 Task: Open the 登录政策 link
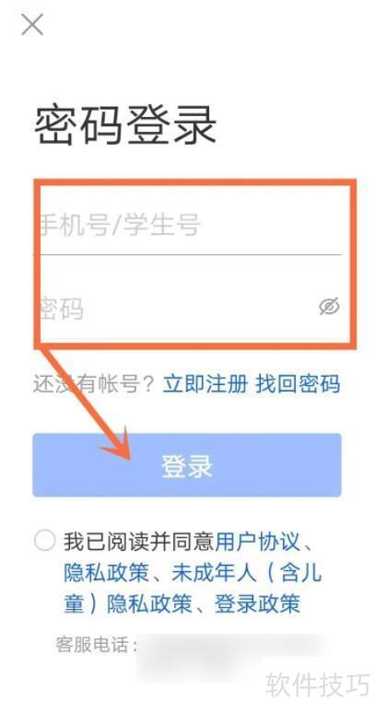click(x=258, y=604)
